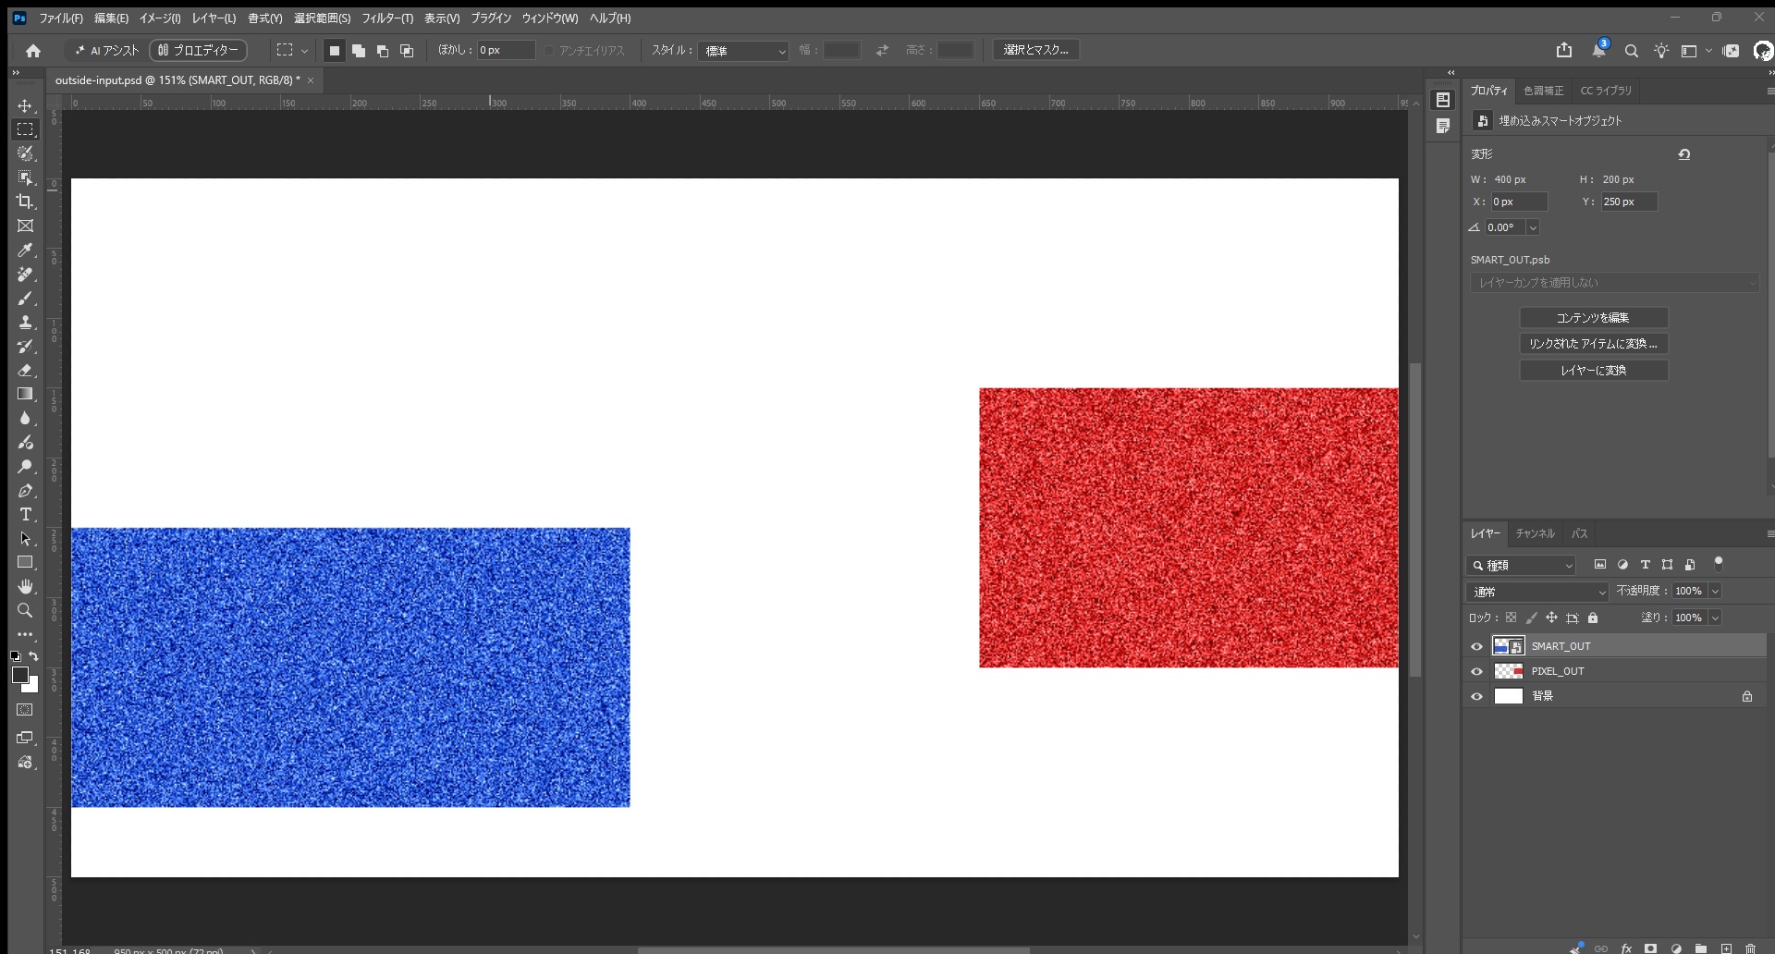Open the rotation angle dropdown arrow

point(1533,227)
